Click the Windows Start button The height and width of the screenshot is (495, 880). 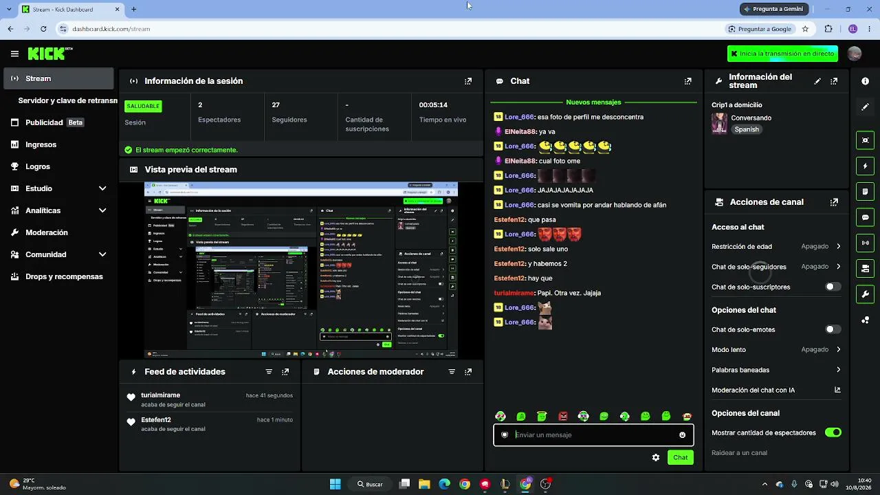[335, 484]
